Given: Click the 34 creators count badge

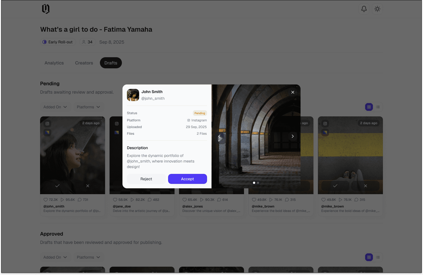Looking at the screenshot, I should (87, 42).
